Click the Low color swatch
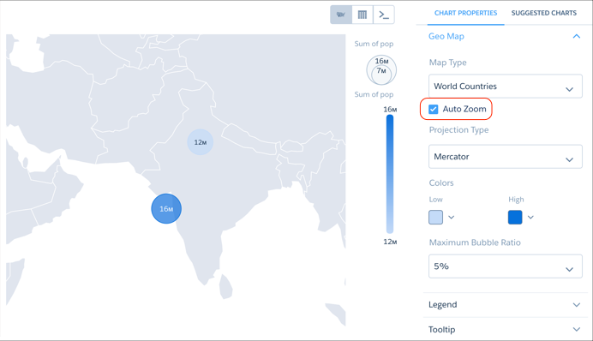 tap(435, 218)
